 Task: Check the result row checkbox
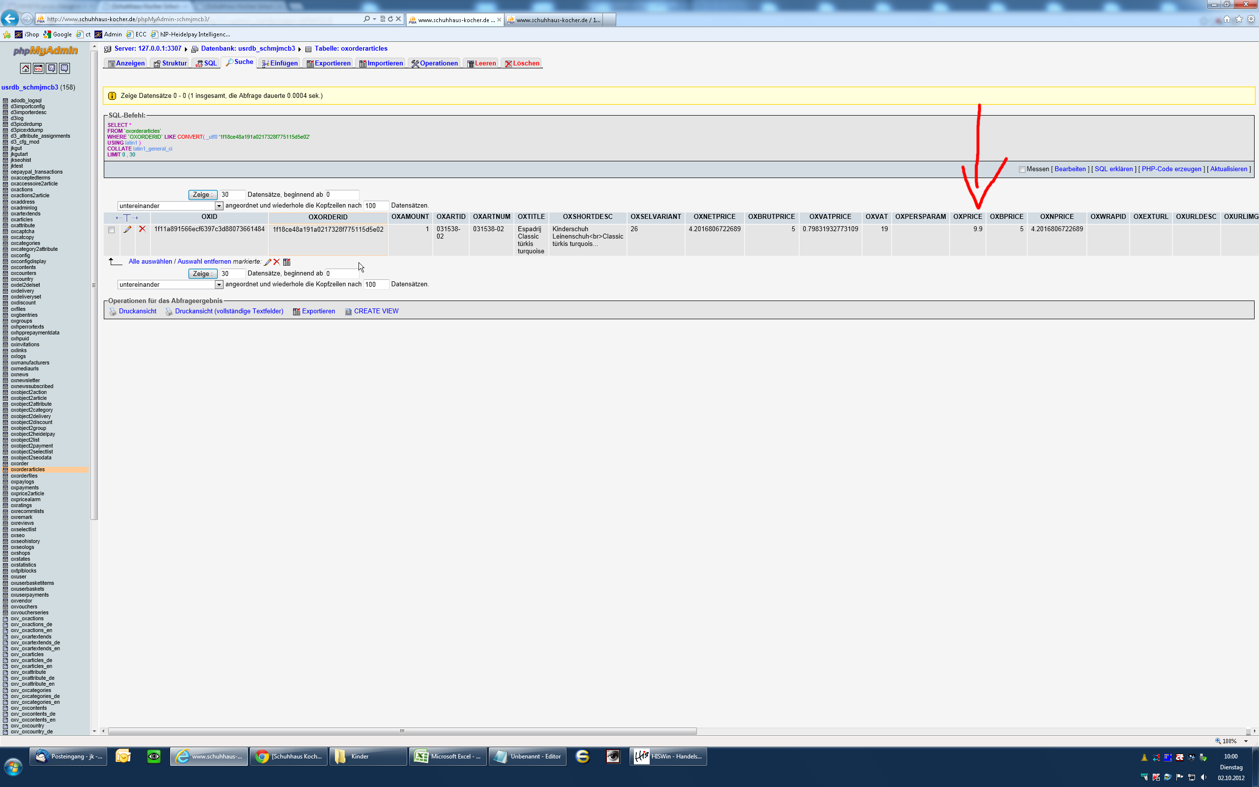[111, 230]
